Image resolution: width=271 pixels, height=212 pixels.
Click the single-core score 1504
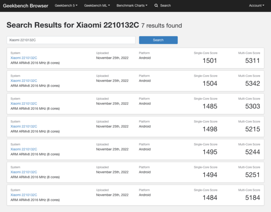click(210, 84)
